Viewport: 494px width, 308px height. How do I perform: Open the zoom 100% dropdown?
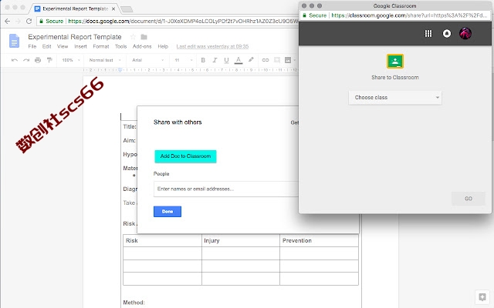(71, 60)
